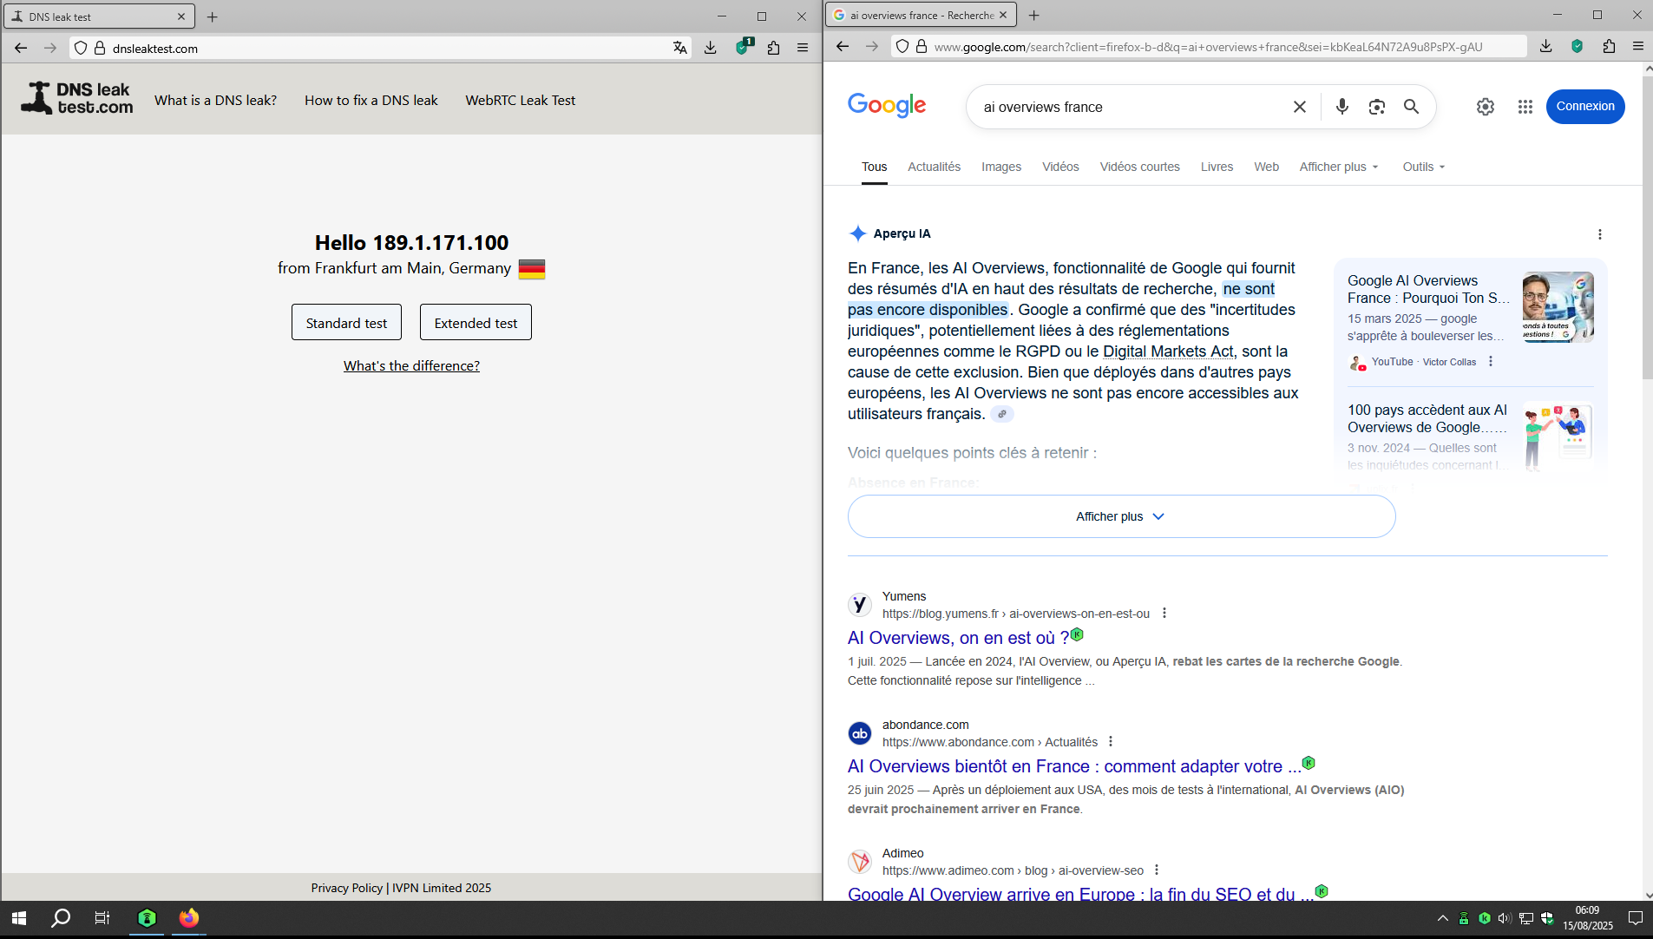Open Downloads in the Google search window

click(x=1546, y=46)
